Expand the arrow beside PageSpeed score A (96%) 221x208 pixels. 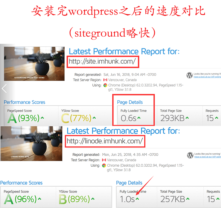coord(40,199)
